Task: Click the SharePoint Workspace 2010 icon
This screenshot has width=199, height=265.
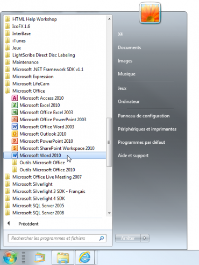Action: point(15,148)
